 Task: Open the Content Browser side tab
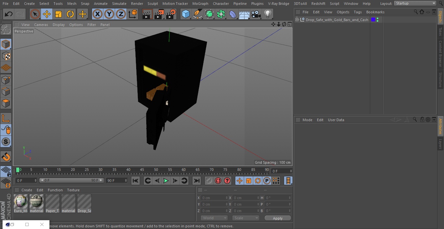pyautogui.click(x=440, y=54)
